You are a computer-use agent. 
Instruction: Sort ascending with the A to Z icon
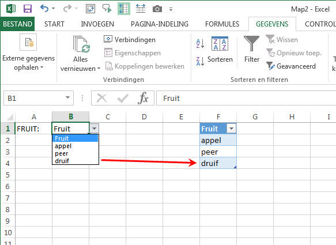pos(200,43)
